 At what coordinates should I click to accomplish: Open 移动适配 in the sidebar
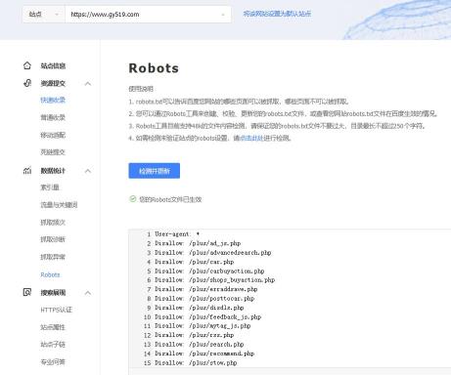pyautogui.click(x=53, y=135)
